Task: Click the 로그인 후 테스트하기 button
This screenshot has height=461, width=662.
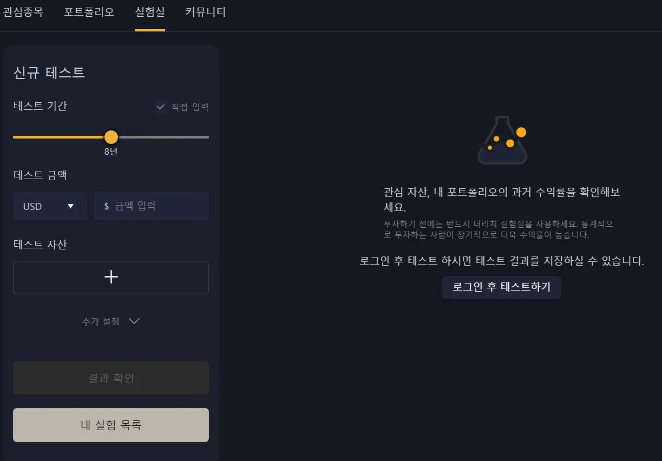Action: (x=501, y=287)
